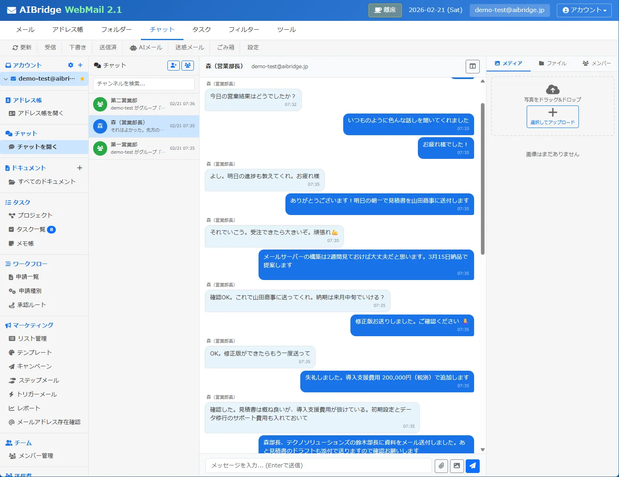Click the plus icon next to ドキュメント
This screenshot has height=477, width=619.
[x=80, y=168]
